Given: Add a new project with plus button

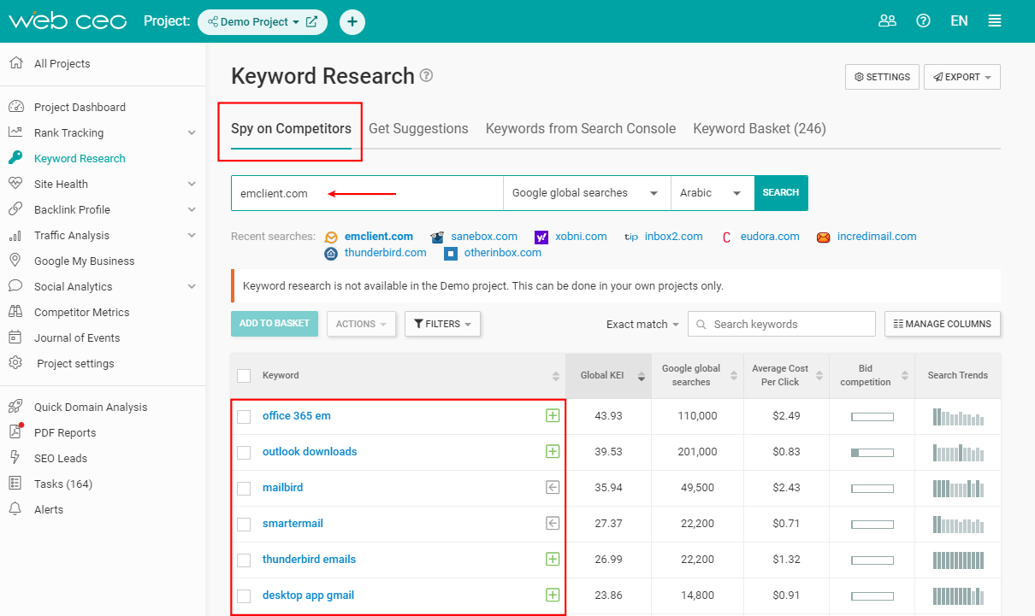Looking at the screenshot, I should (352, 21).
